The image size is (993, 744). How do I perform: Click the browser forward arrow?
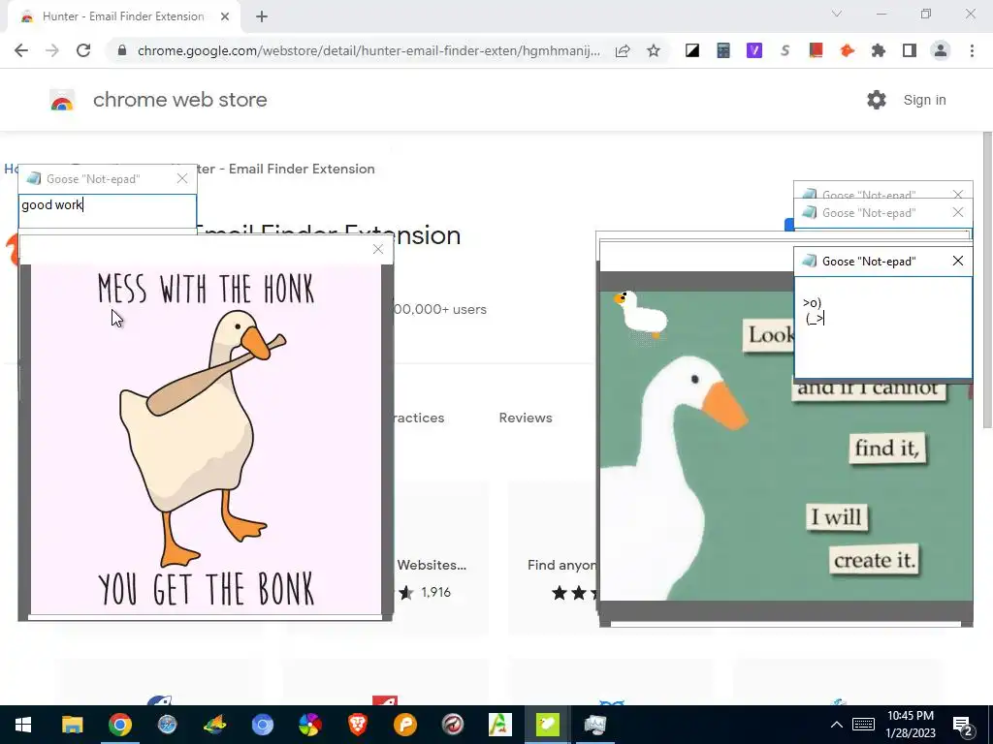pyautogui.click(x=52, y=50)
